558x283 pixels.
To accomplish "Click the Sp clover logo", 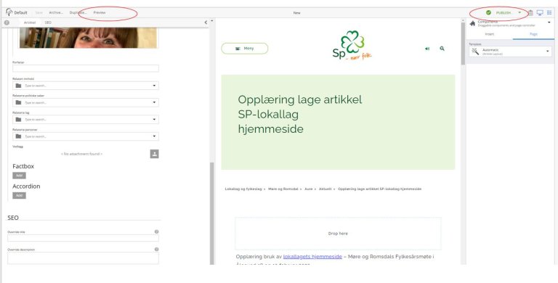I will point(352,46).
